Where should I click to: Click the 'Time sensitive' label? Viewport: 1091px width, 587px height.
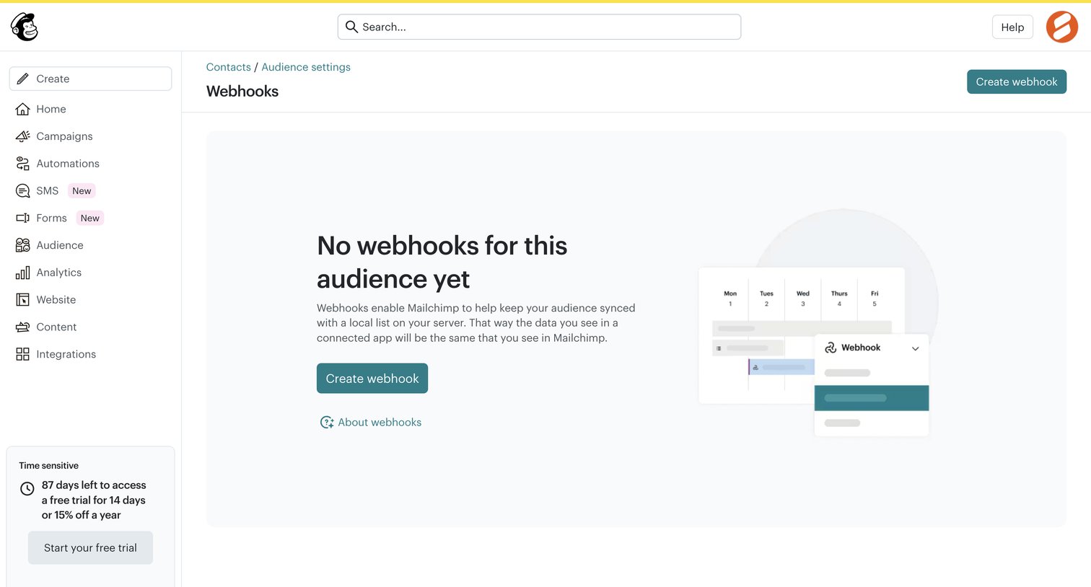coord(49,466)
